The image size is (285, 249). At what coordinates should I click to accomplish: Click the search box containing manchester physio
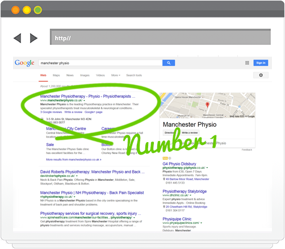(x=100, y=63)
